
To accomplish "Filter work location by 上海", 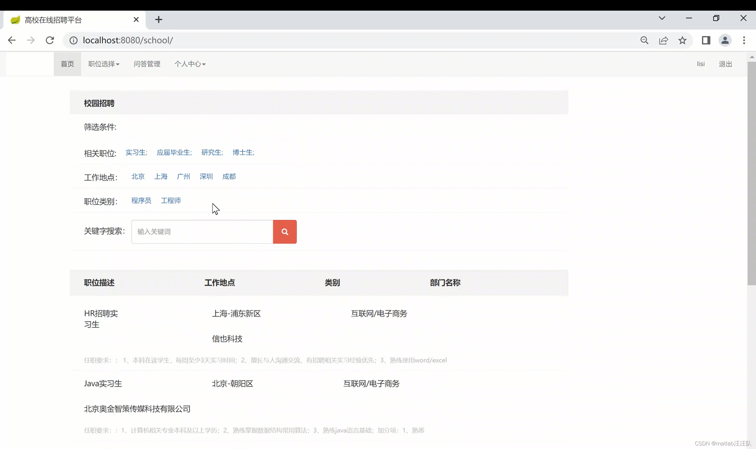I will click(x=161, y=176).
